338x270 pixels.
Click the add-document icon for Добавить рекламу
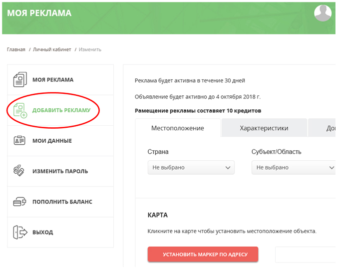click(x=20, y=110)
